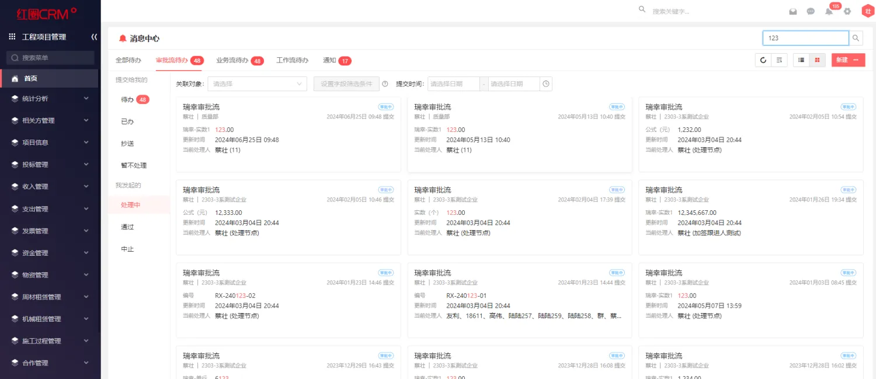Click the user avatar in top right

[867, 11]
